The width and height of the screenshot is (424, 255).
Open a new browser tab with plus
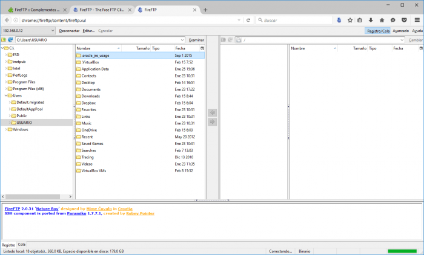coord(205,10)
